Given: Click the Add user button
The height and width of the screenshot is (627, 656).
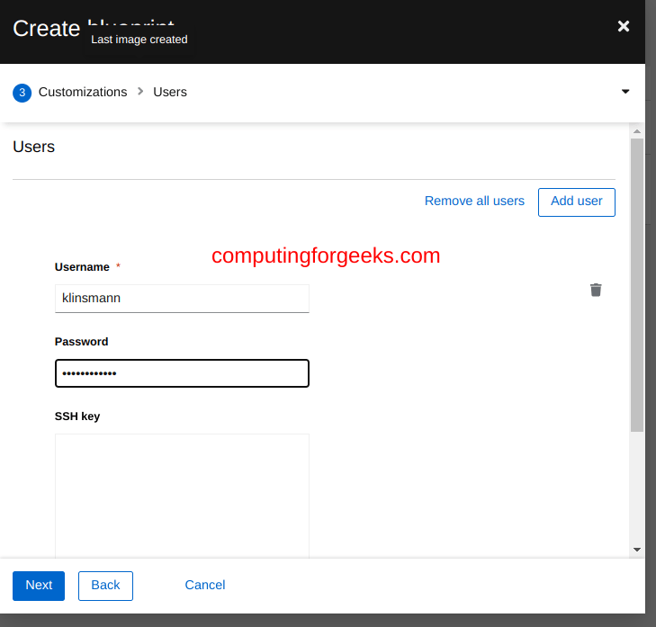Looking at the screenshot, I should click(x=577, y=202).
